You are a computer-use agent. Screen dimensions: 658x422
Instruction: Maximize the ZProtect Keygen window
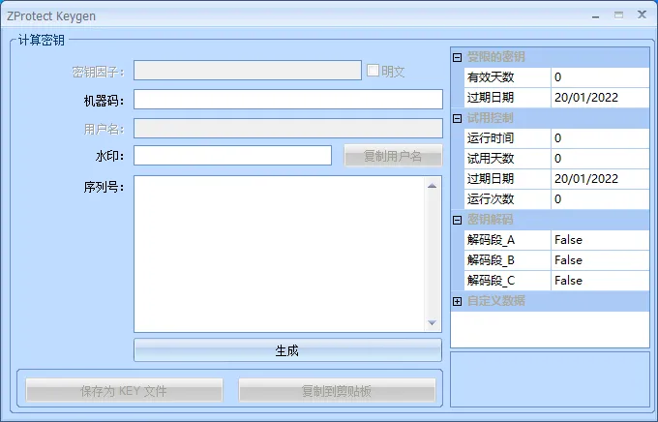[x=618, y=15]
